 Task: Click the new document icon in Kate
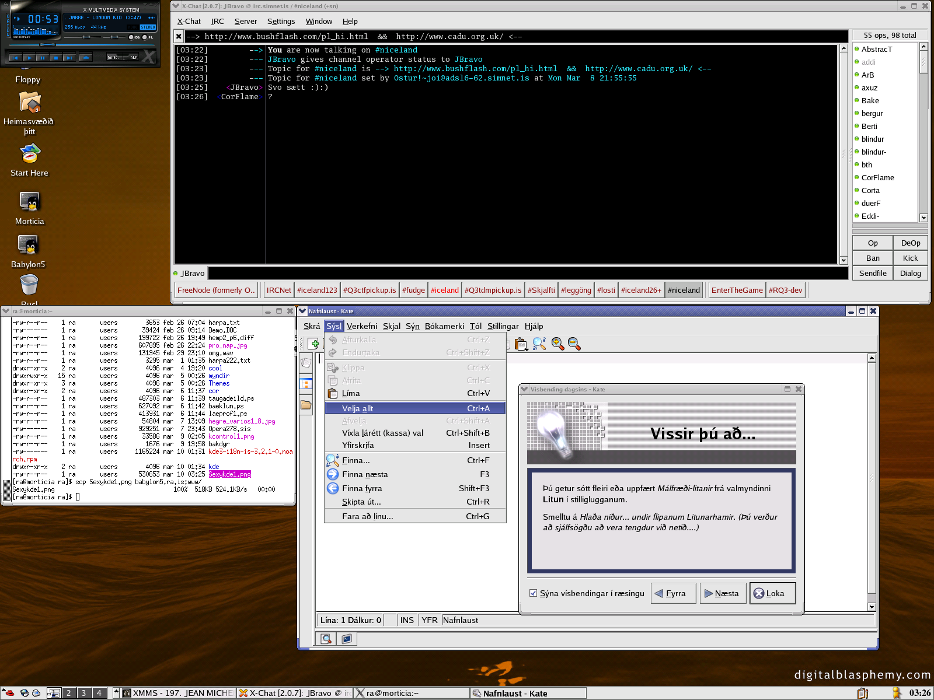tap(313, 344)
